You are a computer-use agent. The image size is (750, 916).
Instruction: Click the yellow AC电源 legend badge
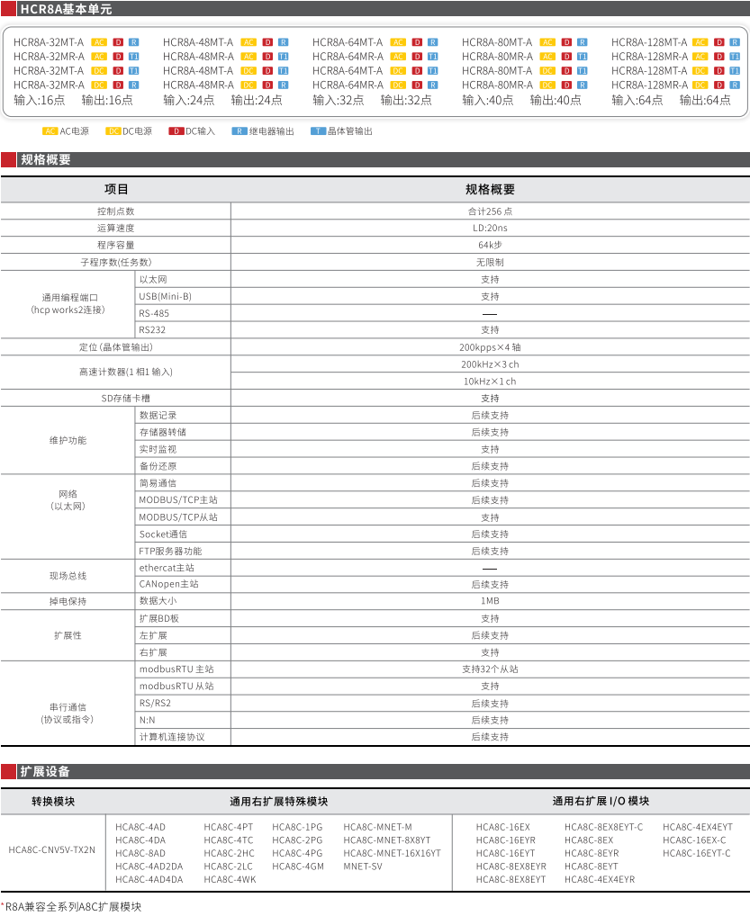50,131
